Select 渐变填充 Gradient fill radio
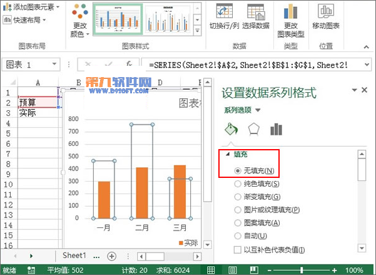Screen dimensions: 376x275 (x=237, y=197)
